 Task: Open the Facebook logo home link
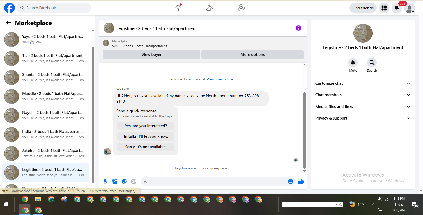pos(10,8)
